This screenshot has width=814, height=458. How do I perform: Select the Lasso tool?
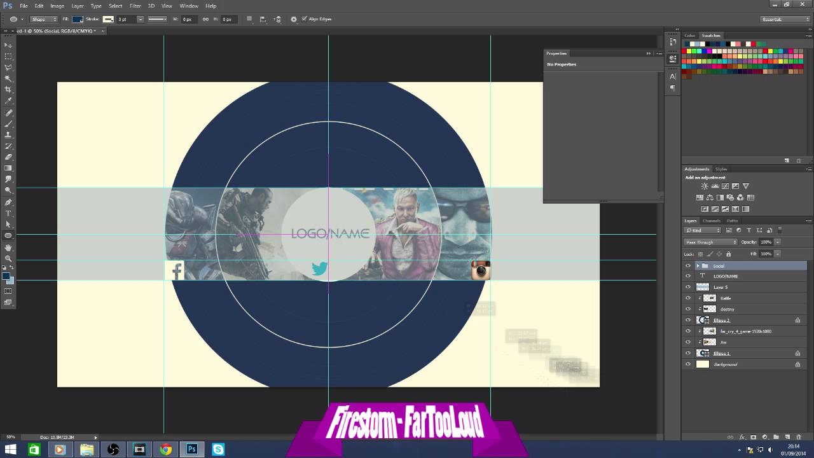click(x=8, y=67)
